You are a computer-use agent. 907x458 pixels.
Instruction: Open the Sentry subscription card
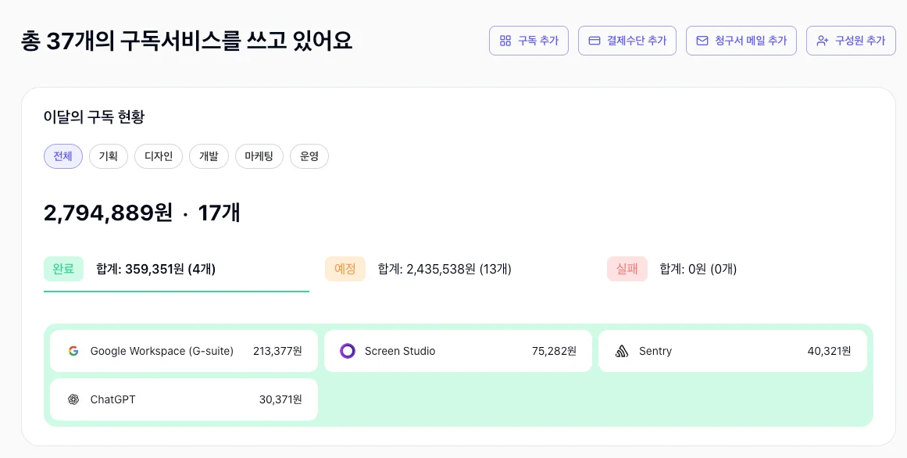click(x=733, y=351)
